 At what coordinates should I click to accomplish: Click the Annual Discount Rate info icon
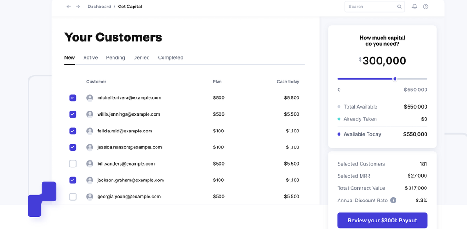(x=393, y=201)
